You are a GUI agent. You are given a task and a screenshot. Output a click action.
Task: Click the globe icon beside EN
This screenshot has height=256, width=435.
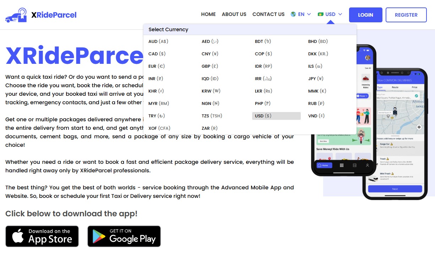pos(293,14)
